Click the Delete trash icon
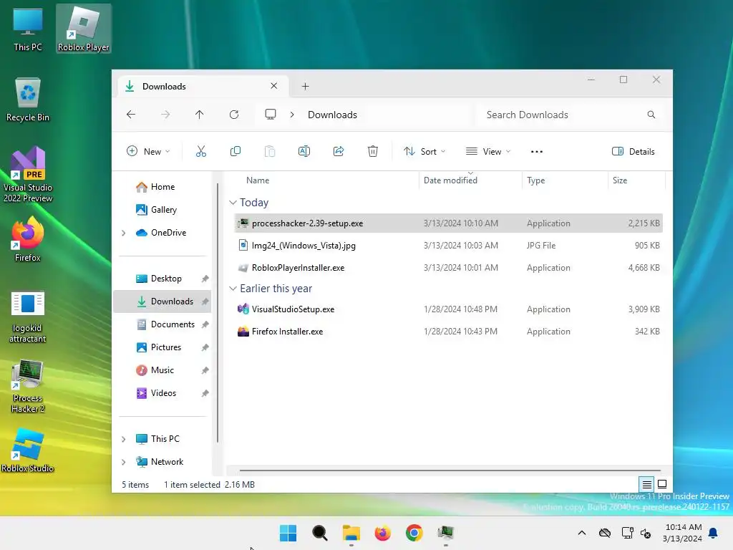Image resolution: width=733 pixels, height=550 pixels. coord(372,151)
